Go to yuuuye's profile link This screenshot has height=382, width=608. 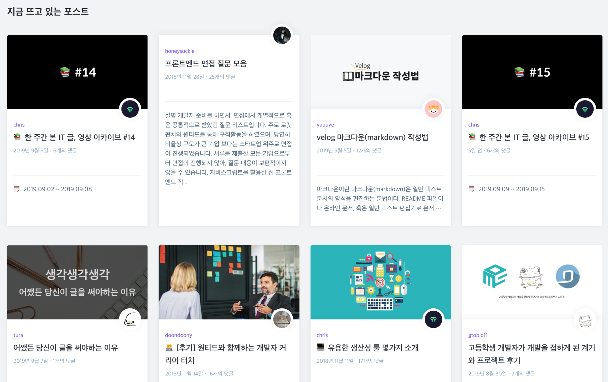pyautogui.click(x=325, y=125)
